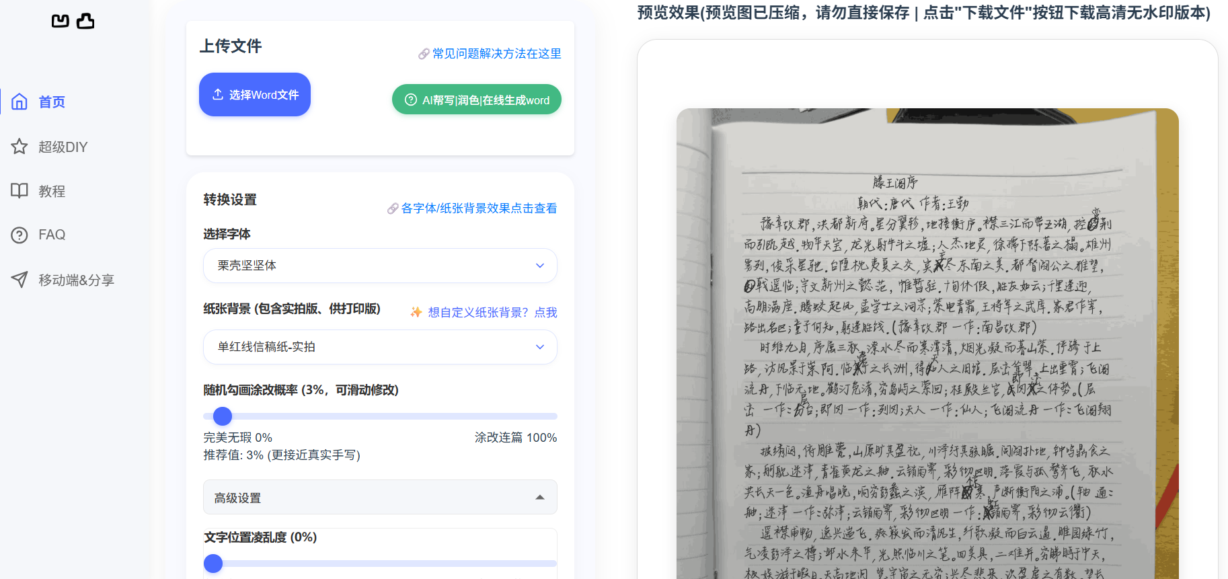Click the 转换设置 heading
Screen dimensions: 1228x579
tap(230, 200)
